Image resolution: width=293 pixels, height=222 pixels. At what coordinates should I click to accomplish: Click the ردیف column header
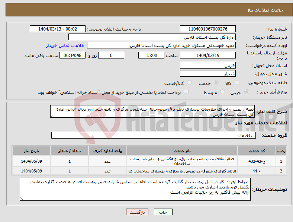point(281,151)
